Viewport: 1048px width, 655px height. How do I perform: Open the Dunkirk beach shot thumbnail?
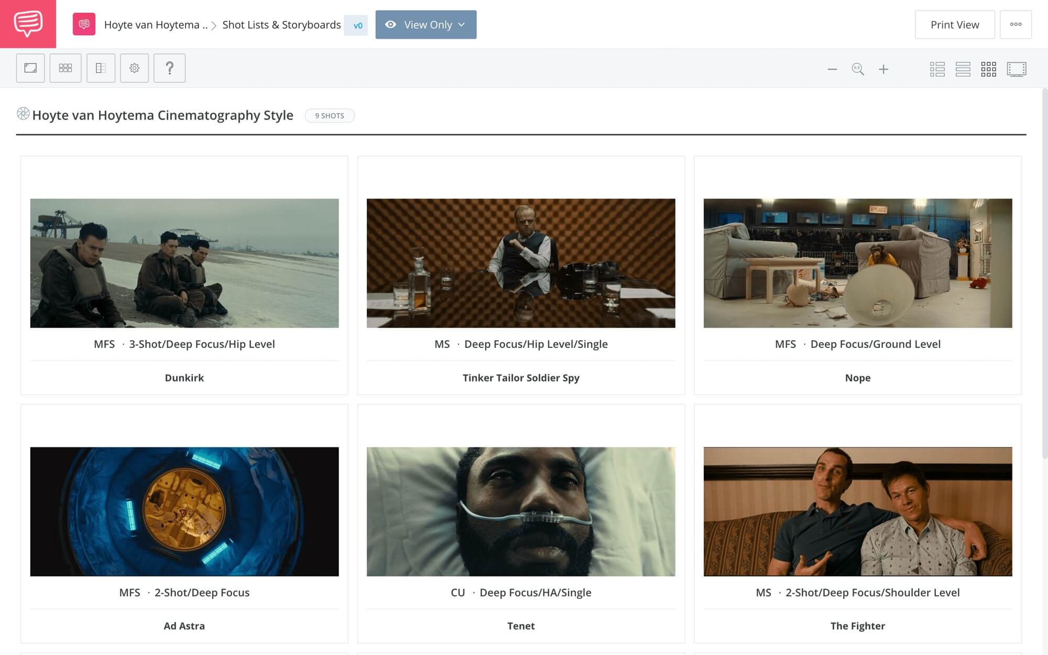coord(184,263)
